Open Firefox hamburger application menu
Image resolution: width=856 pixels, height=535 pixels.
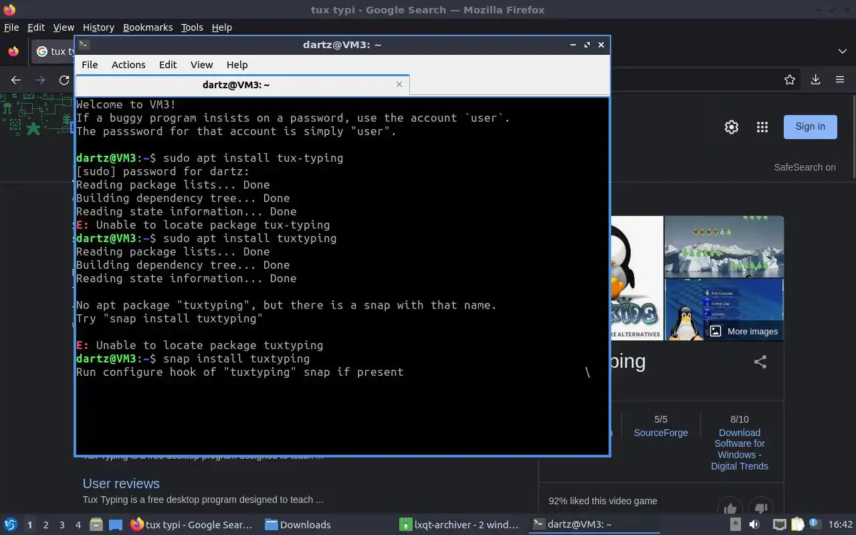tap(840, 80)
